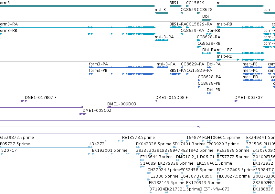Click the melt-RD transcript label
Viewport: 275px width, 194px height.
tap(225, 56)
